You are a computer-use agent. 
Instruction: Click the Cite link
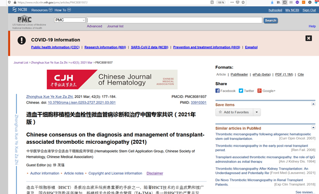[301, 75]
